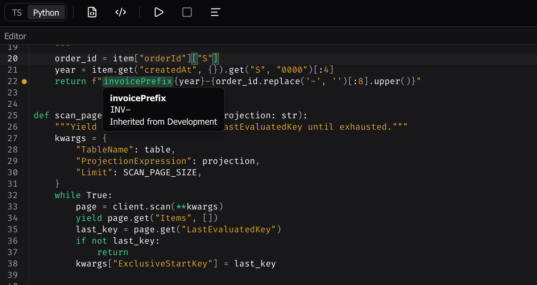Stop execution with the square icon

[x=187, y=12]
